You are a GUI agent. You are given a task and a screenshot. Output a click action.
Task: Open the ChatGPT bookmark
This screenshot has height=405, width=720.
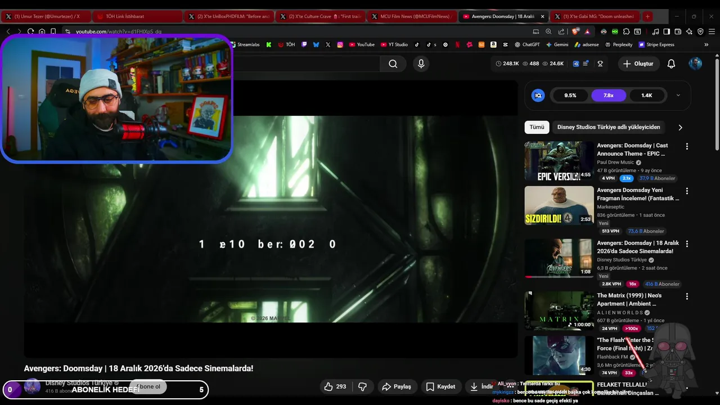point(527,44)
